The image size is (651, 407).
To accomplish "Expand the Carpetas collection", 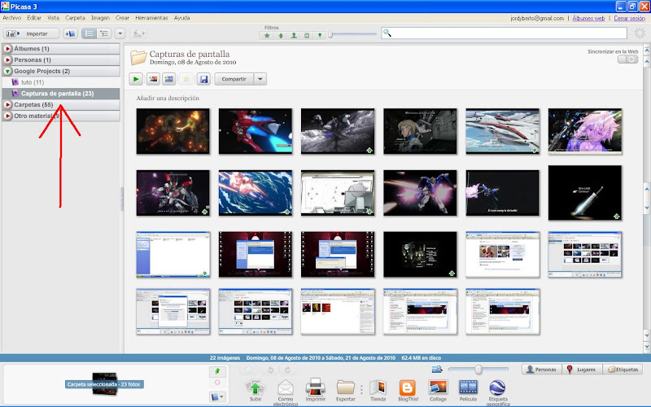I will pos(7,105).
